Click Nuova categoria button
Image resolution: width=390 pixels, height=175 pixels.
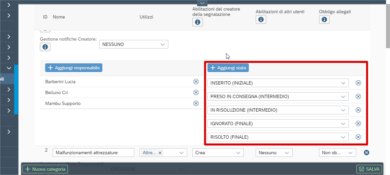point(45,169)
